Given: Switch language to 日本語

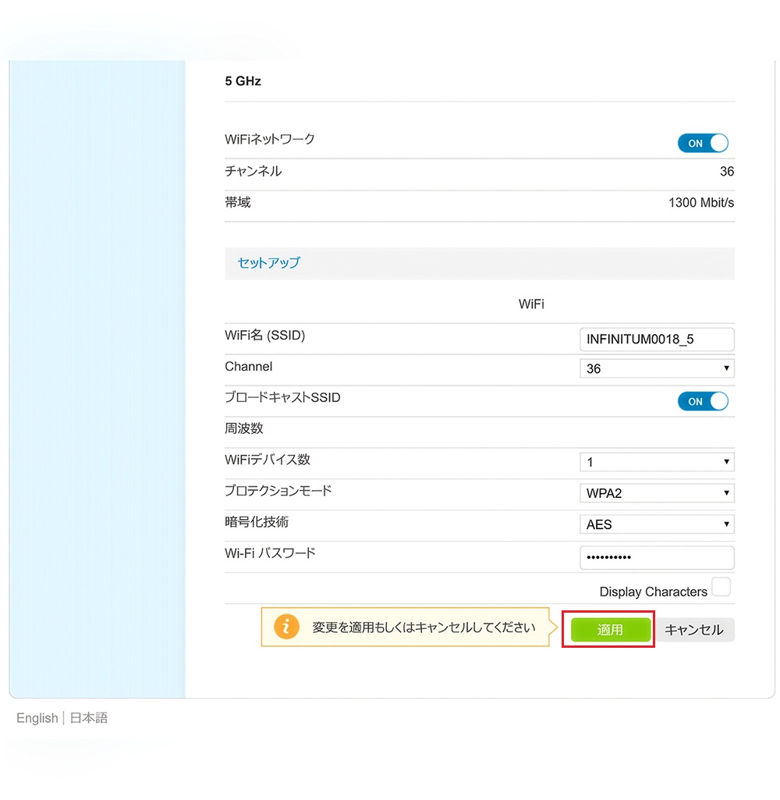Looking at the screenshot, I should click(x=89, y=718).
